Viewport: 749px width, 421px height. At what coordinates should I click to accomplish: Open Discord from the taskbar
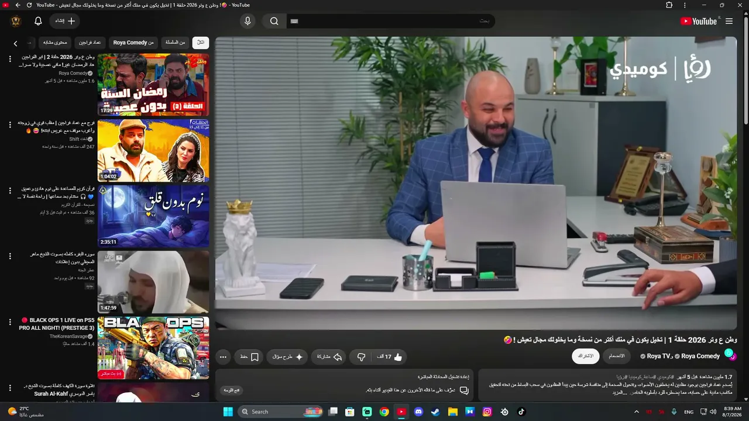[418, 412]
